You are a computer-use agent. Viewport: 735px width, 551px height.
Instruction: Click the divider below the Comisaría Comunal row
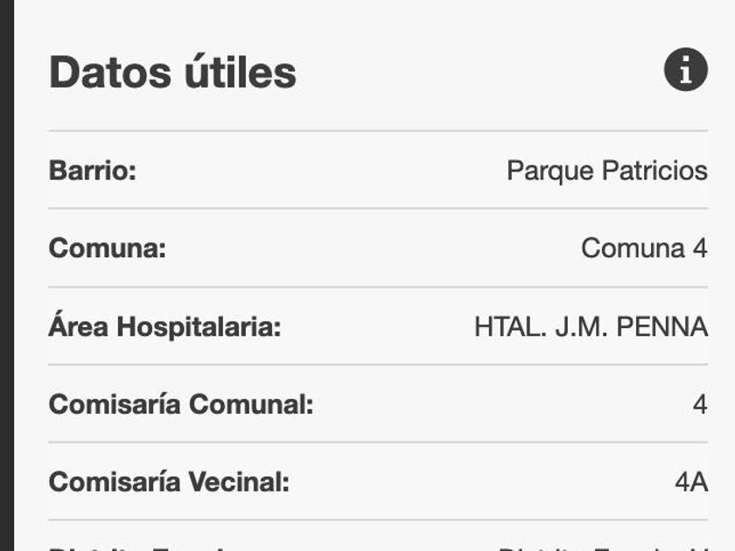pyautogui.click(x=378, y=443)
